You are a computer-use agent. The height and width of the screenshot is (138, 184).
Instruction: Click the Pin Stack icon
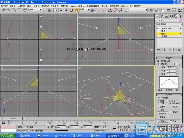click(159, 49)
